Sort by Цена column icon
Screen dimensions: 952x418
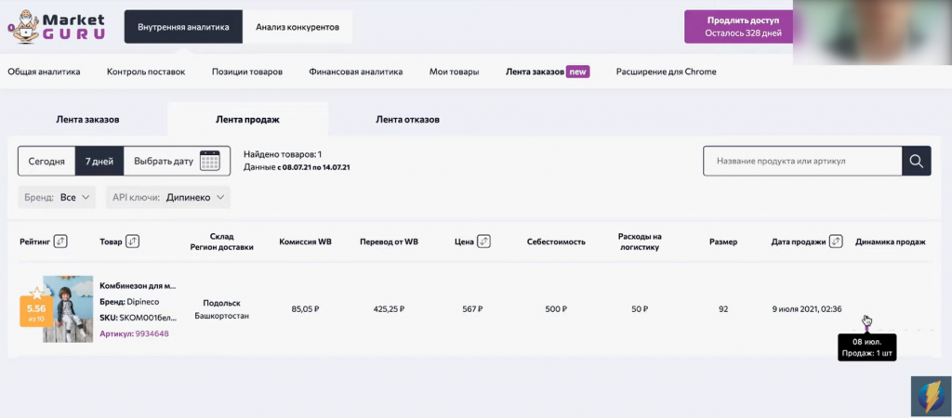(483, 242)
